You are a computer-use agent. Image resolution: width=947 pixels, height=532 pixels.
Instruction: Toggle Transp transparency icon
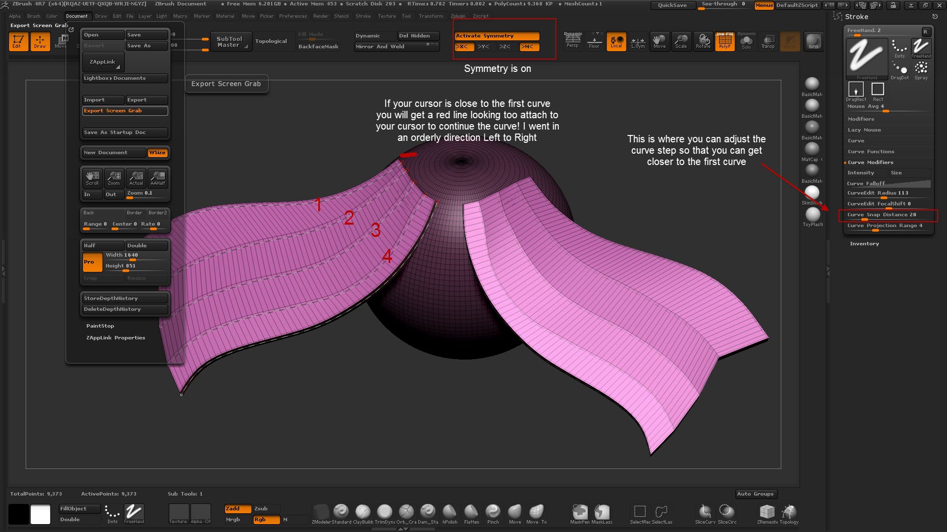coord(768,41)
